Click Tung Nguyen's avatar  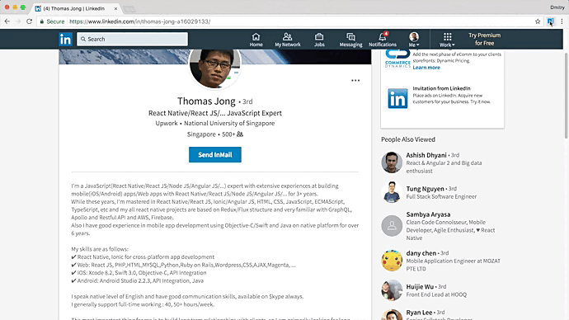click(x=392, y=192)
